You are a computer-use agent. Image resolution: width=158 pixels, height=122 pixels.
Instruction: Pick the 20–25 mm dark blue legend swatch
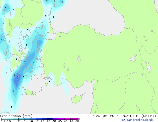pos(45,119)
